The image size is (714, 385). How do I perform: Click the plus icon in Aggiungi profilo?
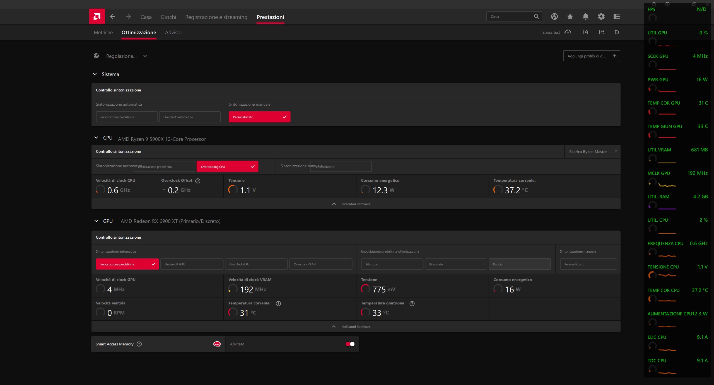tap(615, 56)
